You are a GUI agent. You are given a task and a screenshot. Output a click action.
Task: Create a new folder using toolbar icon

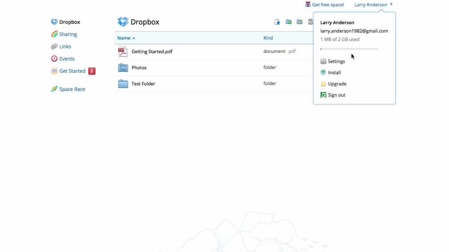[x=289, y=22]
